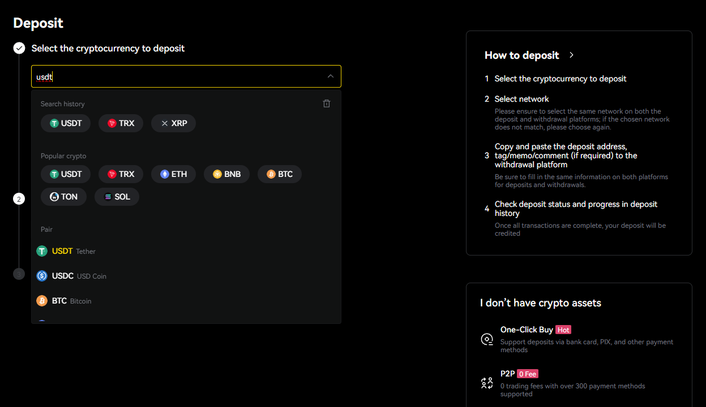706x407 pixels.
Task: Click the Select network step text
Action: coord(522,99)
